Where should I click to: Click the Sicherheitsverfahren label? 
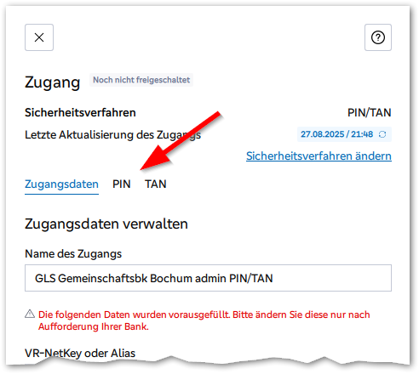pyautogui.click(x=80, y=113)
